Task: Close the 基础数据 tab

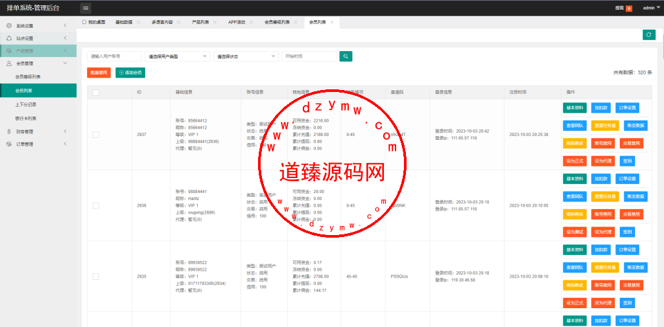Action: point(138,22)
